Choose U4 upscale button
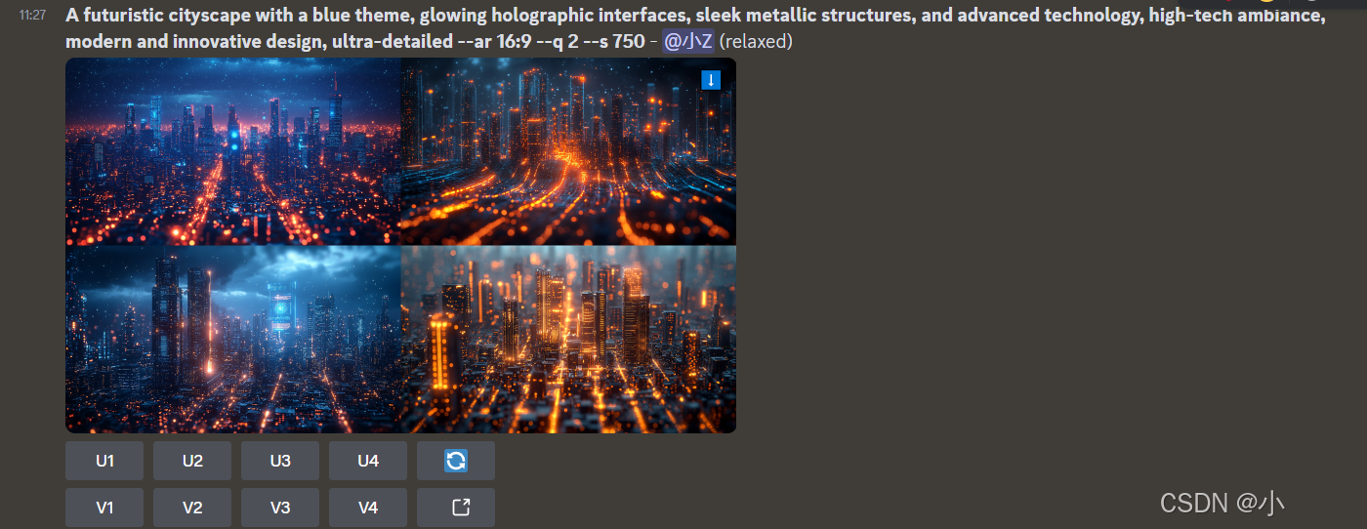1367x529 pixels. (368, 461)
